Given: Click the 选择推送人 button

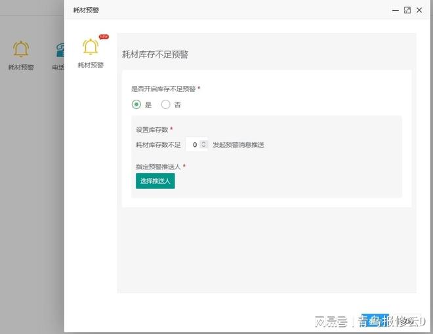Looking at the screenshot, I should tap(155, 181).
